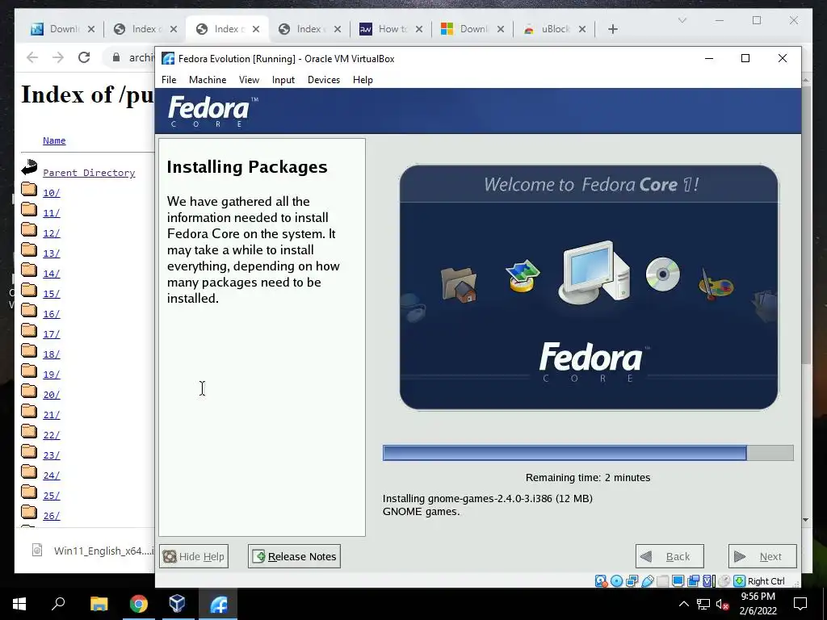The width and height of the screenshot is (827, 620).
Task: Click the paint palette icon in welcome banner
Action: point(716,285)
